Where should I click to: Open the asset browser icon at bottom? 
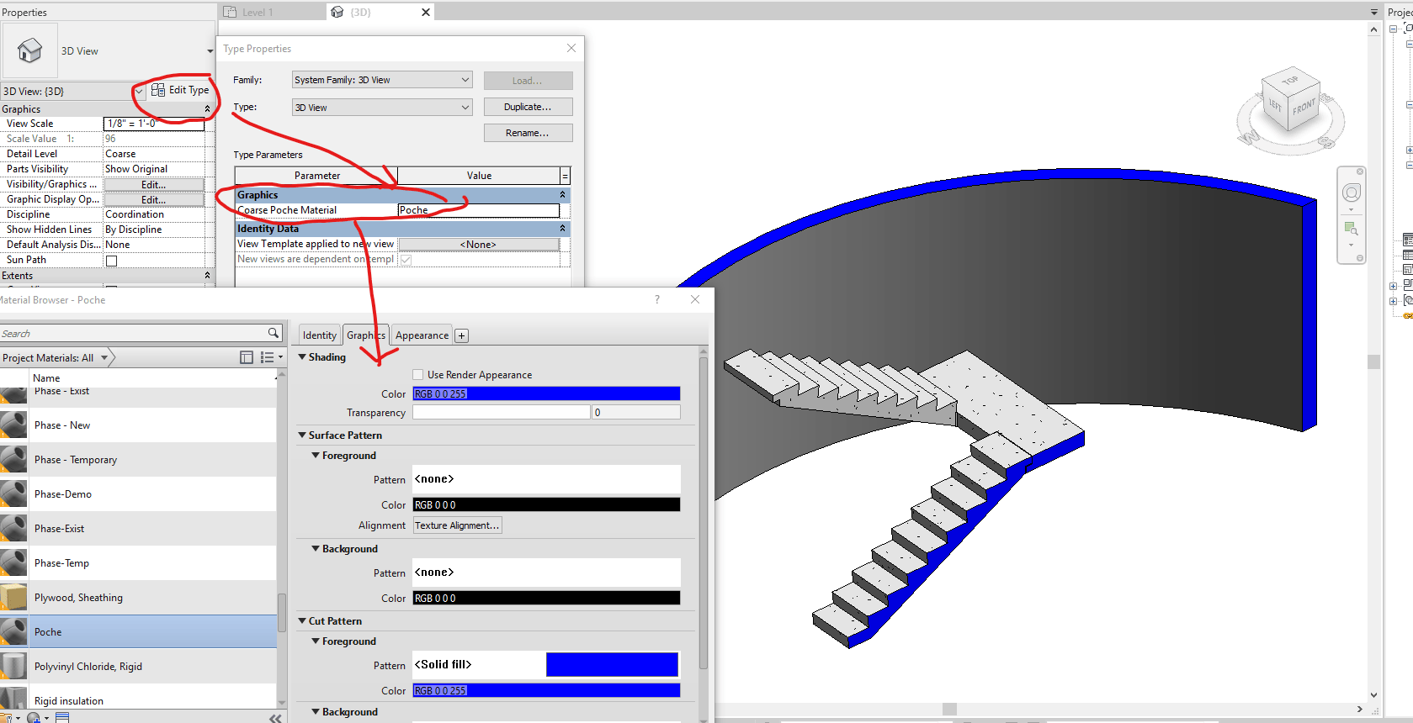point(62,718)
